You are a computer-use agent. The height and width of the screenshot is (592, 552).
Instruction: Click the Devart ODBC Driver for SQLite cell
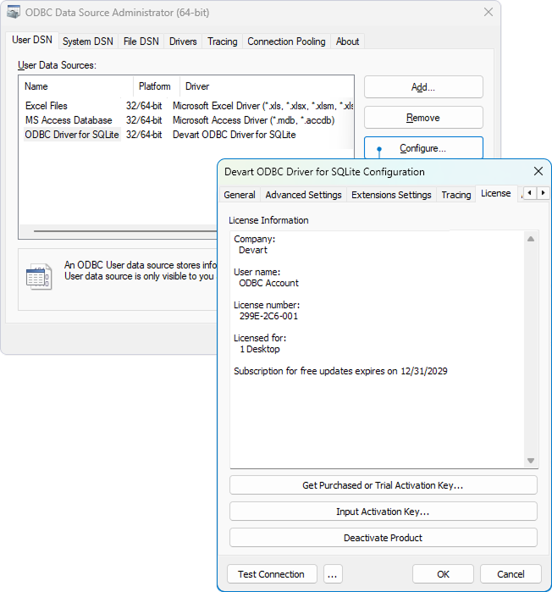pyautogui.click(x=234, y=135)
